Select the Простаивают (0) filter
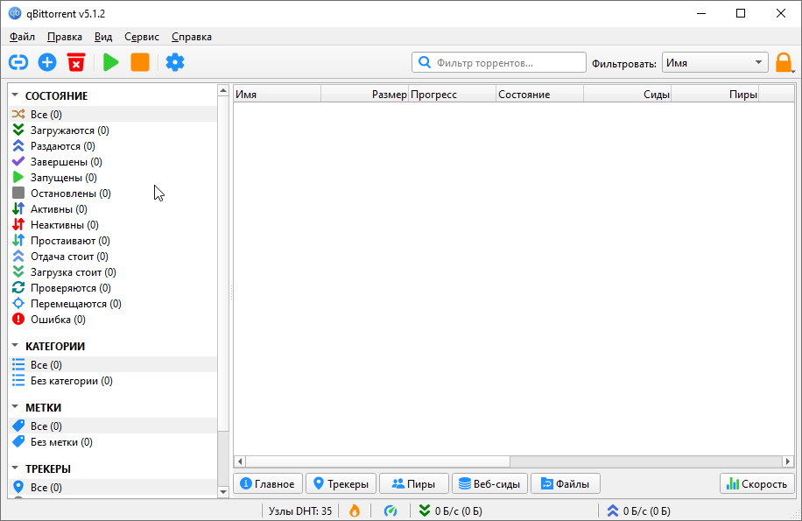 pyautogui.click(x=113, y=241)
